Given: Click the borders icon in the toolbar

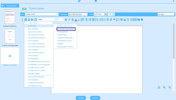Looking at the screenshot, I should click(118, 20).
